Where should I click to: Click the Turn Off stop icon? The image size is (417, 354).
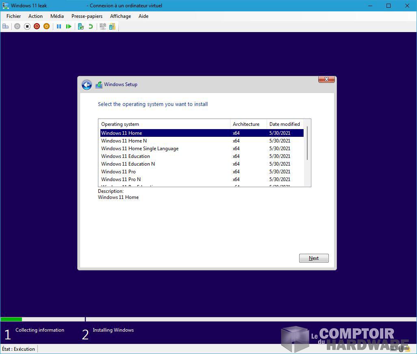tap(27, 26)
